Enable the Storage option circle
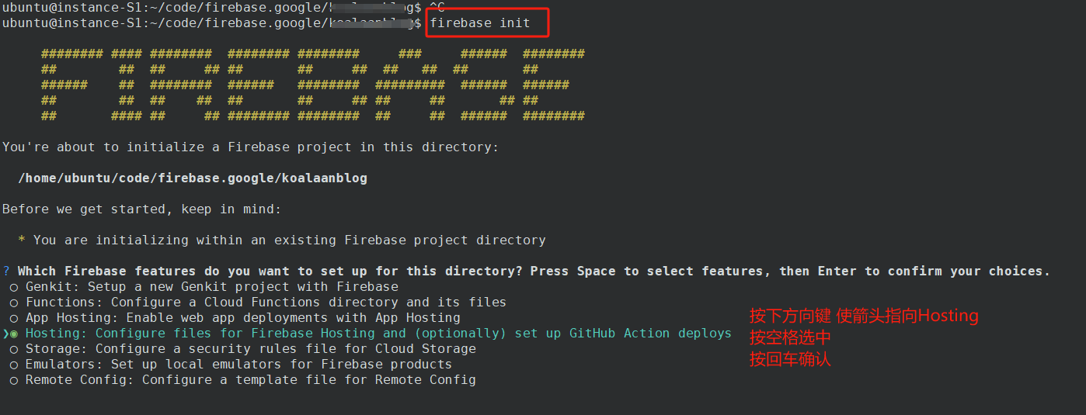1086x415 pixels. pyautogui.click(x=14, y=349)
